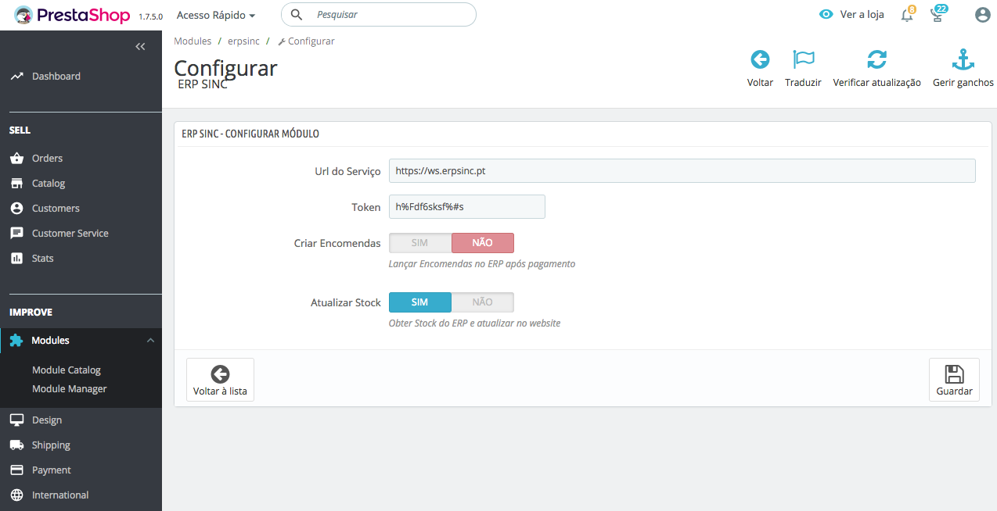Click the search magnifier icon
Screen dimensions: 997x511
(x=297, y=14)
